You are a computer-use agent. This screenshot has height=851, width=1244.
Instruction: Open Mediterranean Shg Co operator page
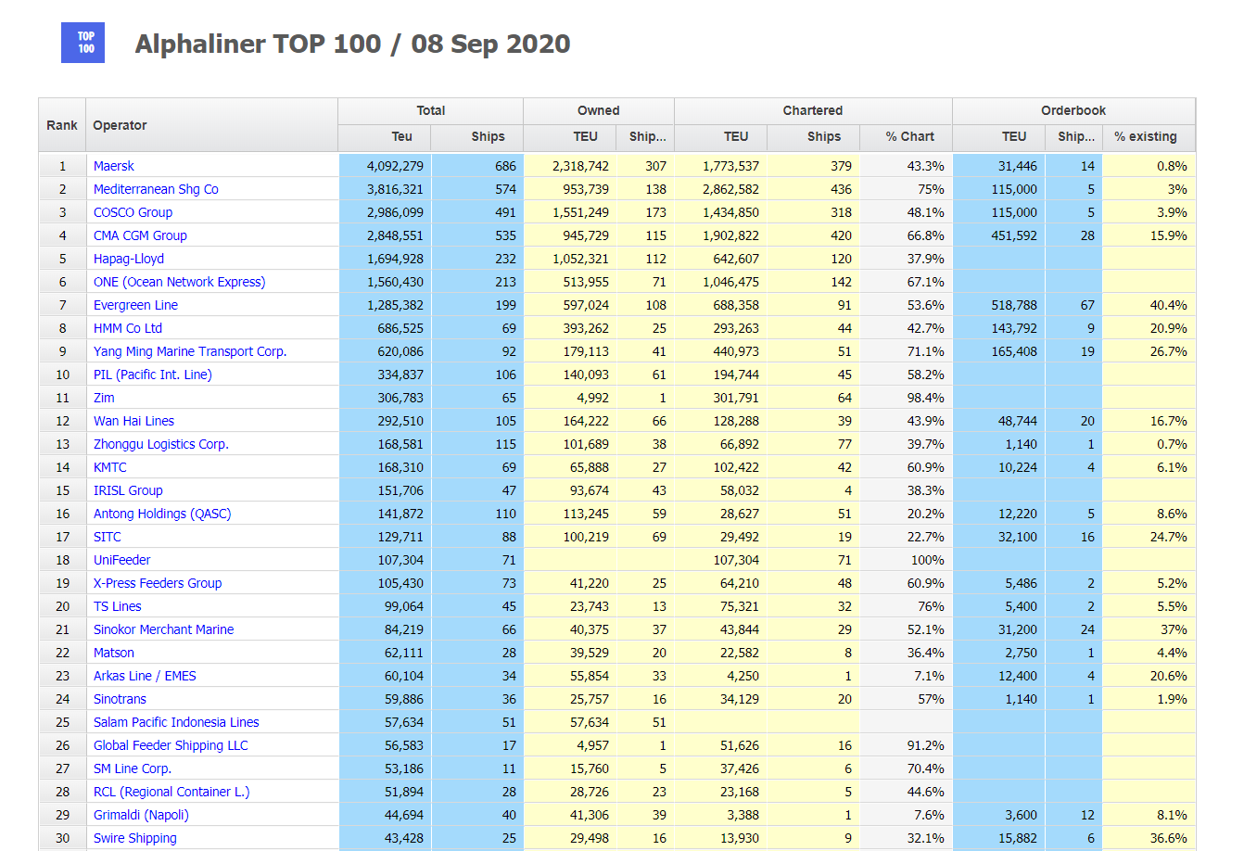156,189
